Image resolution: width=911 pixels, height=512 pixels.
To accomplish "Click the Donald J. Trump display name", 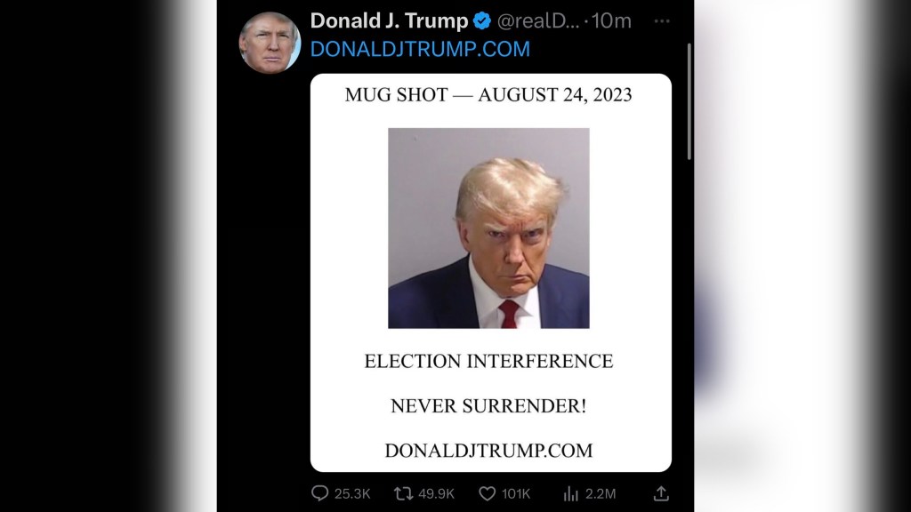I will coord(389,21).
